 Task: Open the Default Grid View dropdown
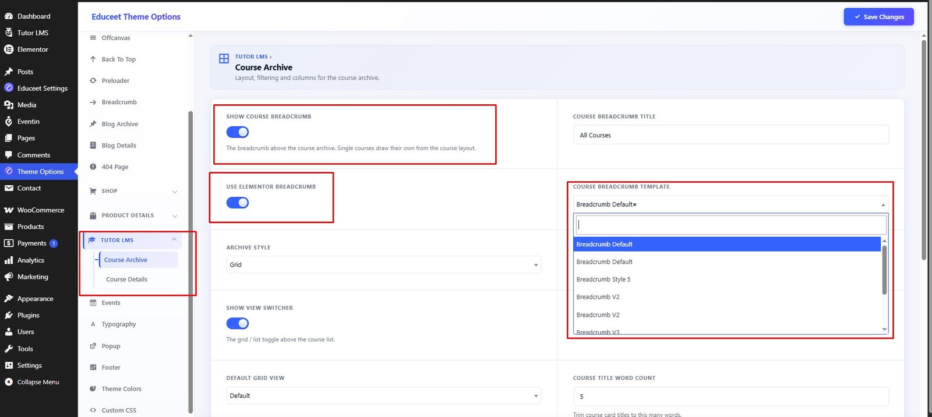click(x=384, y=395)
